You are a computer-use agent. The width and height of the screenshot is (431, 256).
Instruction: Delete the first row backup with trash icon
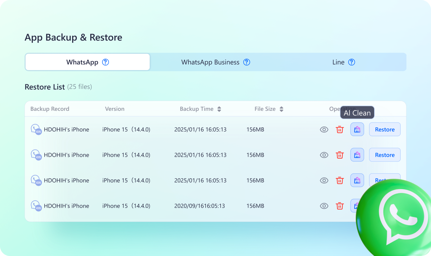[x=340, y=130]
